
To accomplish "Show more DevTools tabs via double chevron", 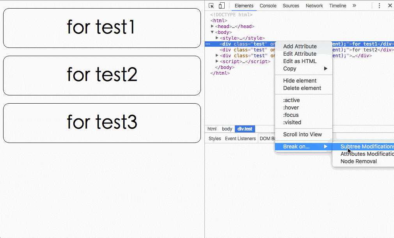I will point(354,6).
